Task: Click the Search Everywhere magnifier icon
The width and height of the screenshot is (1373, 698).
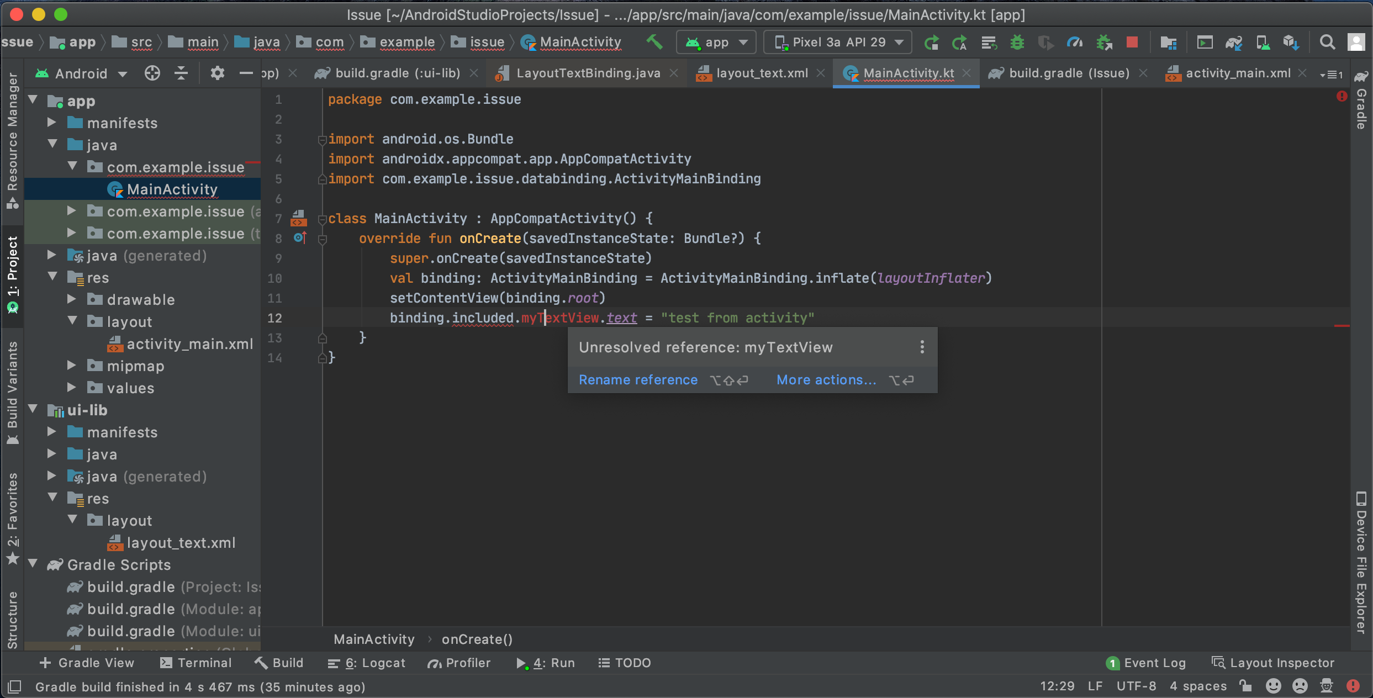Action: [x=1327, y=42]
